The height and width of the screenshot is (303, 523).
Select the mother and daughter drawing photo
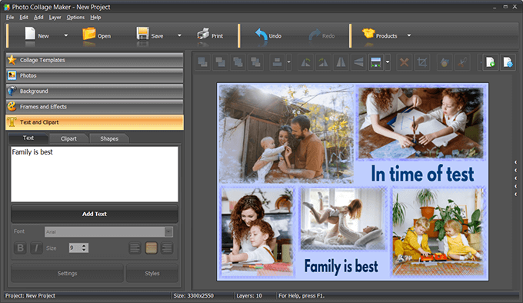pos(257,232)
